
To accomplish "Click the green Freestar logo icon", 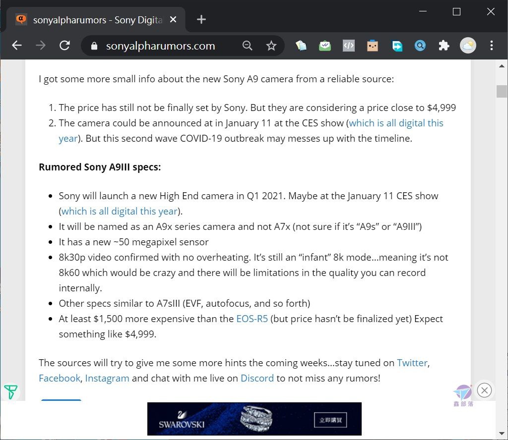I will [x=11, y=392].
